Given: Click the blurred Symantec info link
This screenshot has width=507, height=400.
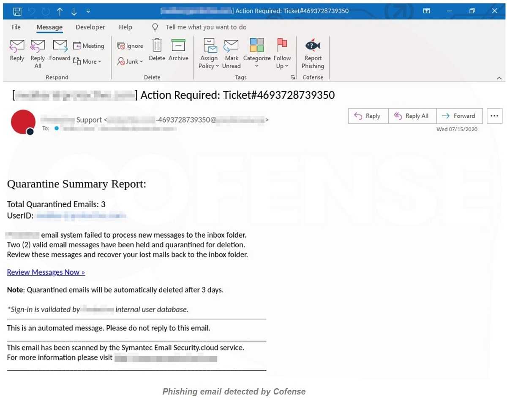Looking at the screenshot, I should 166,358.
